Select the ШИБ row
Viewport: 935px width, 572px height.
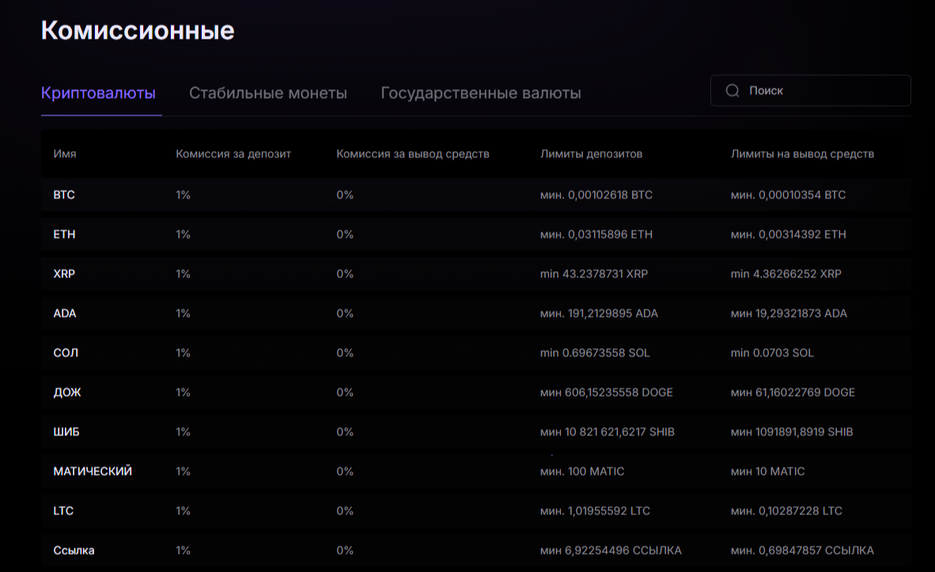[x=65, y=431]
